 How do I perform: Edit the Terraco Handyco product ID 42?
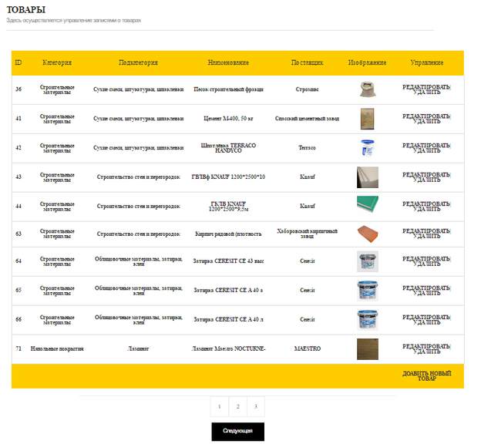coord(425,146)
